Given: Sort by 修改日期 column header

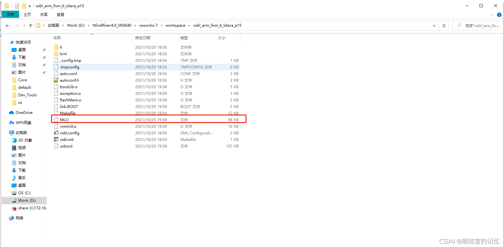Looking at the screenshot, I should [x=143, y=38].
